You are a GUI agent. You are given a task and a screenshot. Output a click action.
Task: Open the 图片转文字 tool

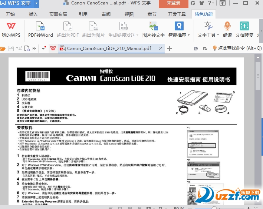[x=154, y=30]
